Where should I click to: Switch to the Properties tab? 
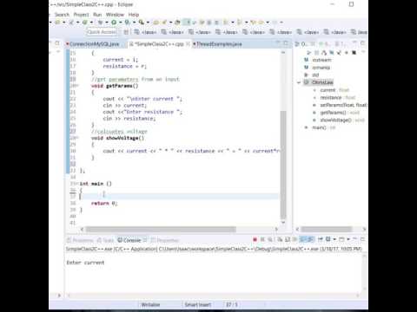[165, 240]
